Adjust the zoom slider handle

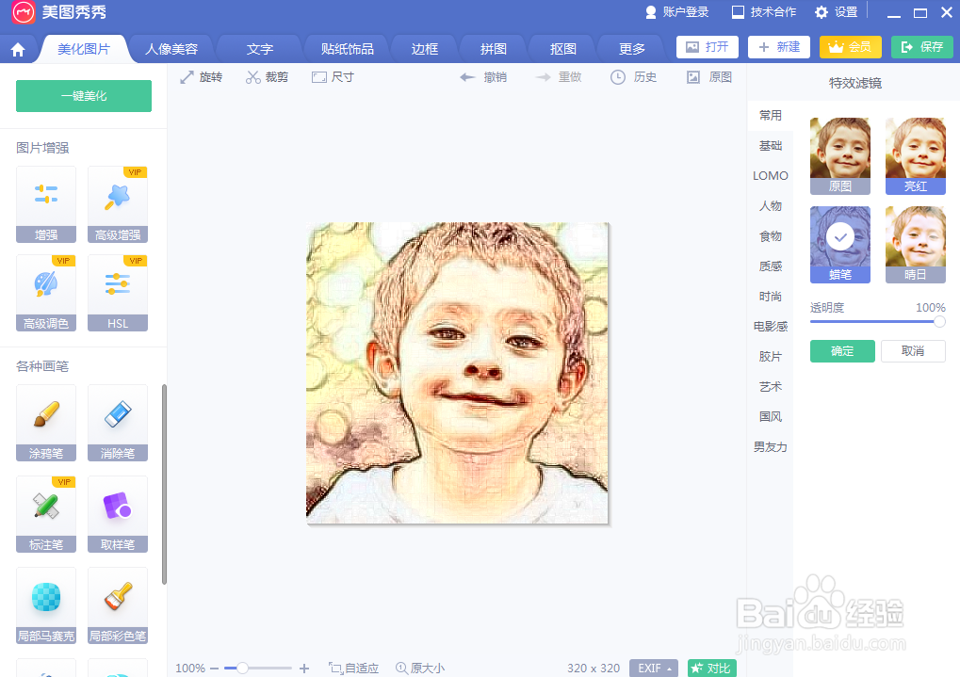(x=242, y=669)
